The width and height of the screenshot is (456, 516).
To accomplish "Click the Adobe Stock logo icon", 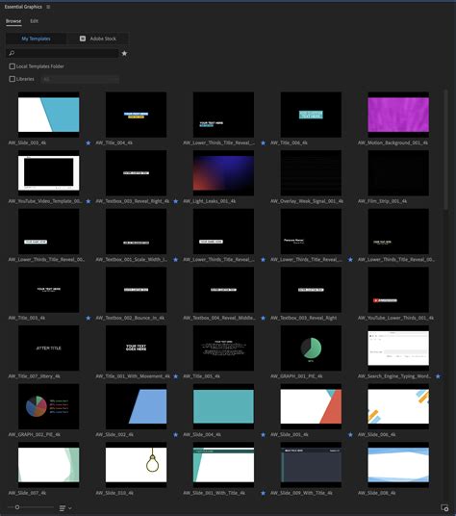I will coord(83,39).
